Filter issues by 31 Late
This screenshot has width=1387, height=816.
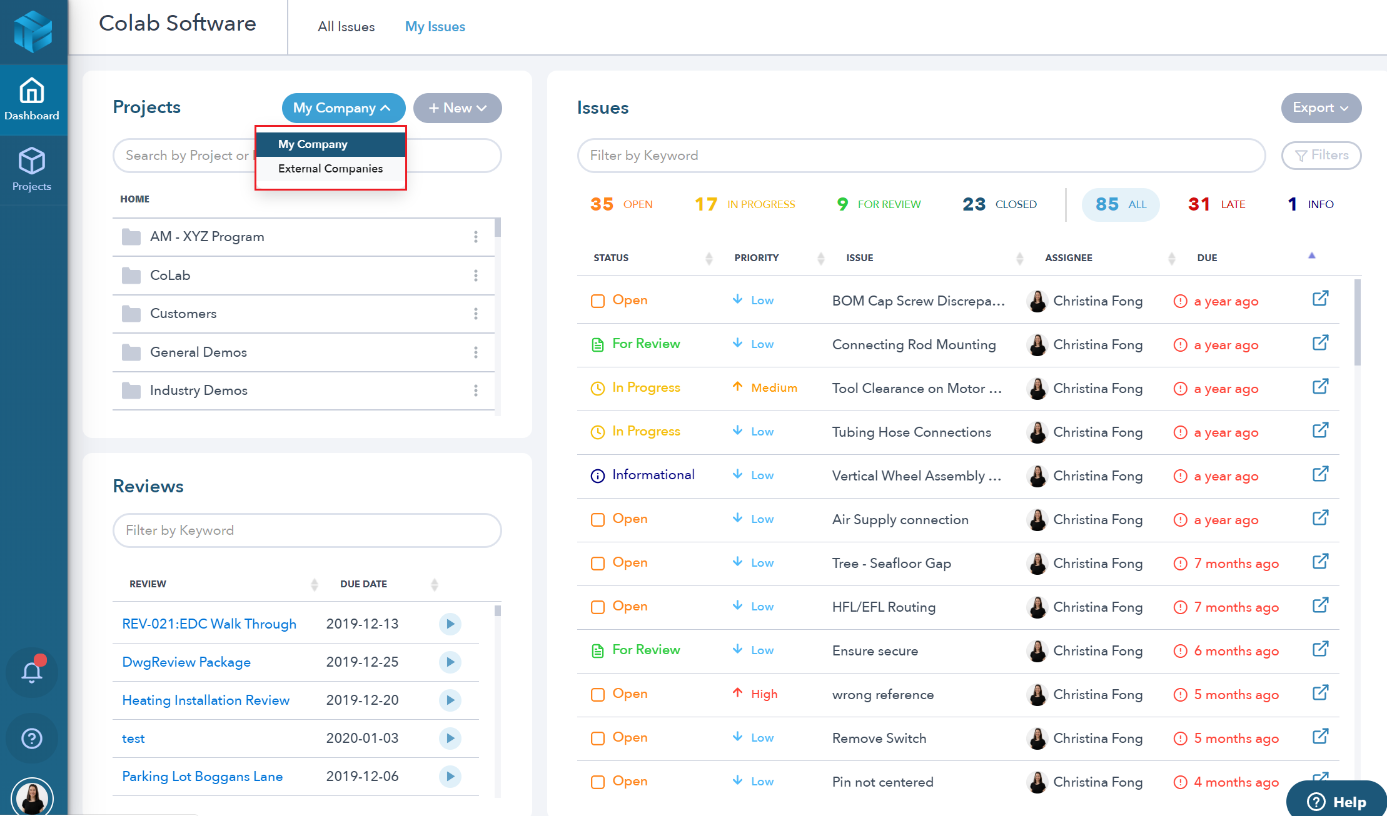click(x=1216, y=204)
